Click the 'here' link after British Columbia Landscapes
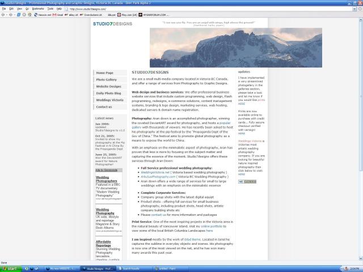The height and width of the screenshot is (272, 363). [x=209, y=231]
